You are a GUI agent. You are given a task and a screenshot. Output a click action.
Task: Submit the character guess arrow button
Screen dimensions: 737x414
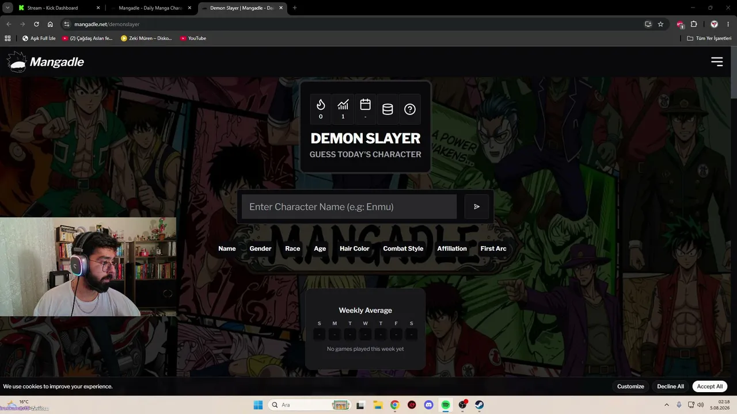point(477,206)
